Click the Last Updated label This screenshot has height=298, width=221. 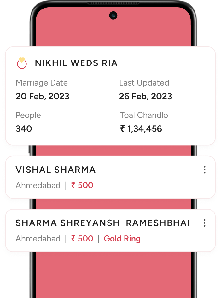click(x=144, y=83)
